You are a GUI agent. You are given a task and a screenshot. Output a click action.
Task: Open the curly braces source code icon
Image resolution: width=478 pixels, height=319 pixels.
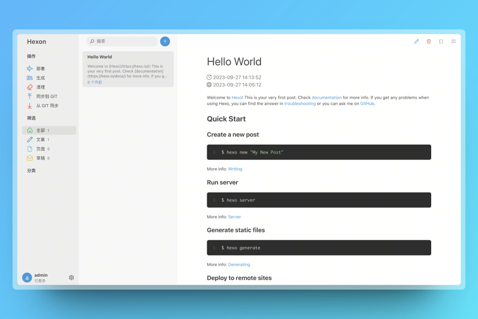(x=441, y=41)
